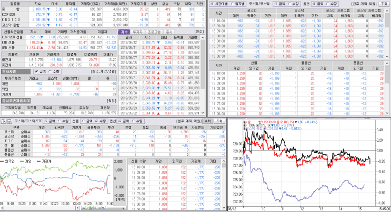Viewport: 391px width, 212px height.
Task: Click right arrow of investor chart scrollbar
Action: coord(77,208)
